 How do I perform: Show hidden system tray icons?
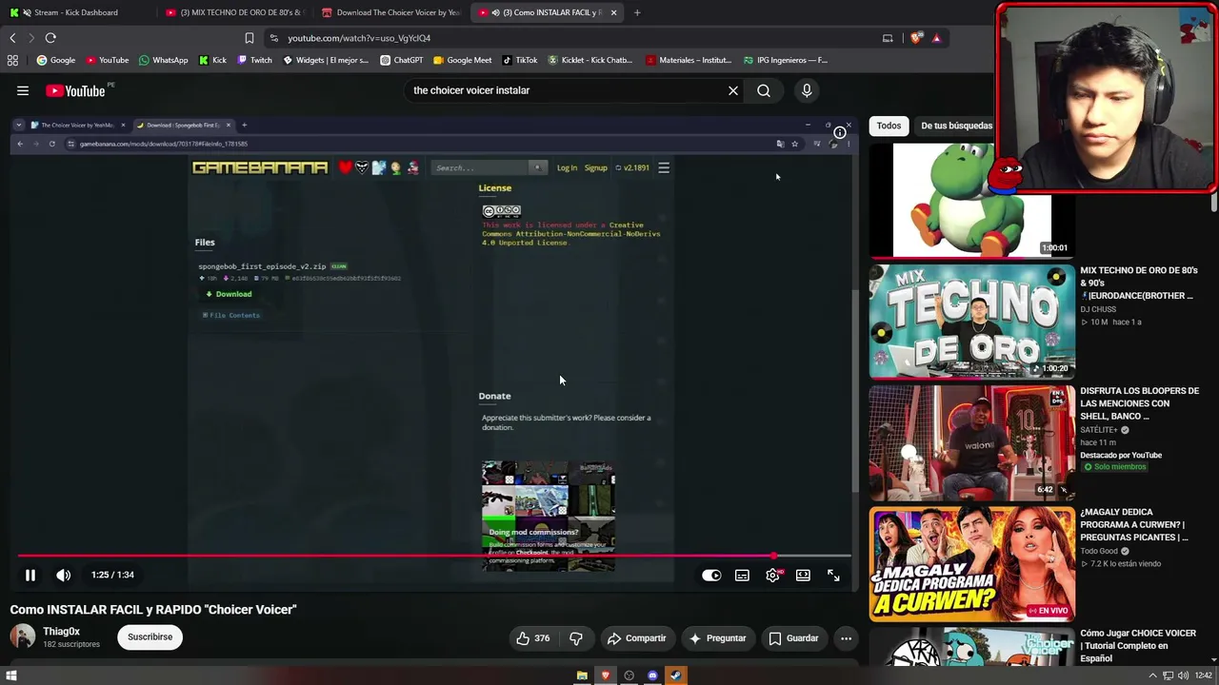(1152, 675)
